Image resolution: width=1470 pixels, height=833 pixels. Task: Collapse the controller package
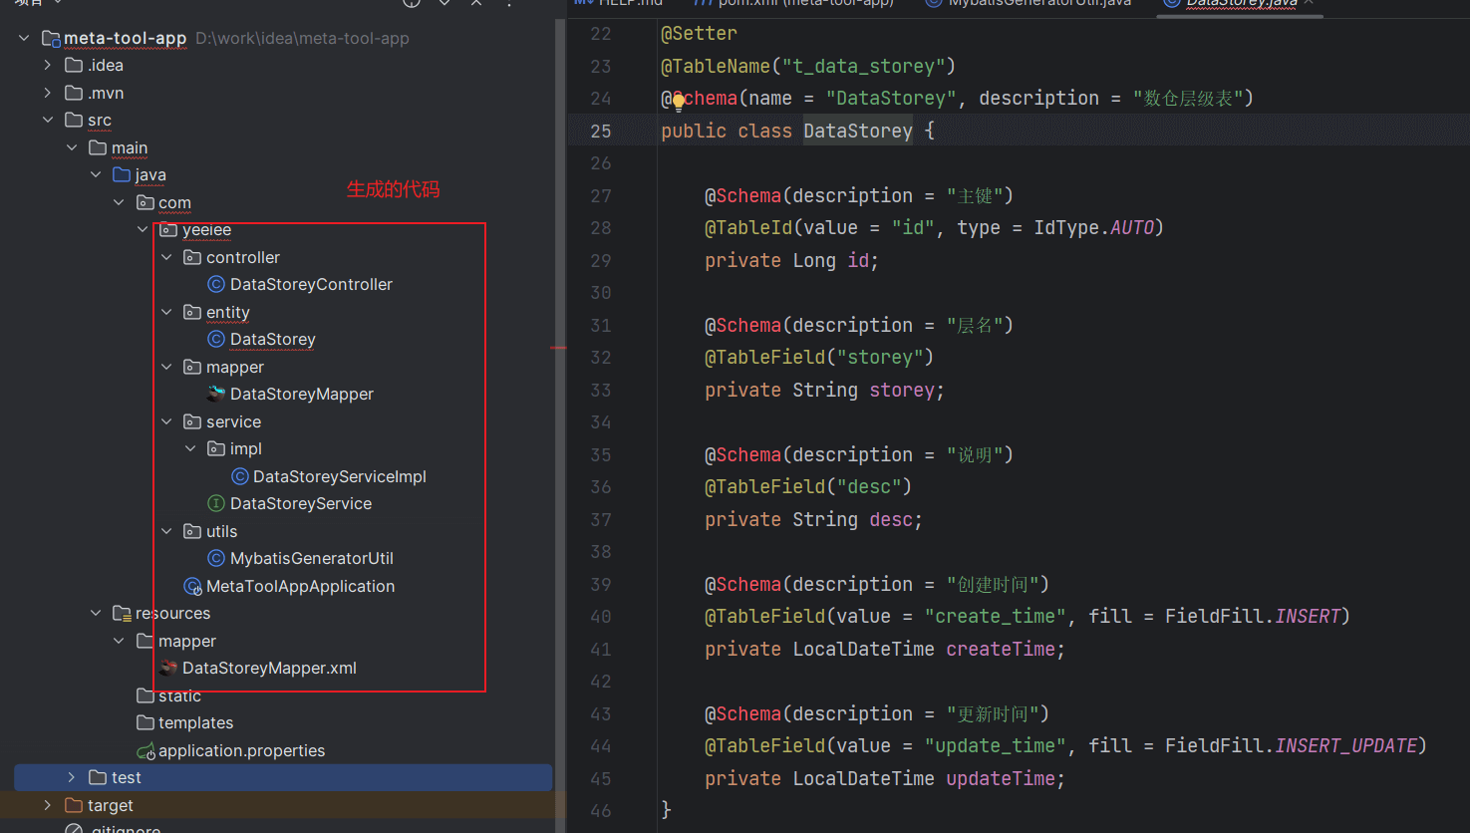166,258
